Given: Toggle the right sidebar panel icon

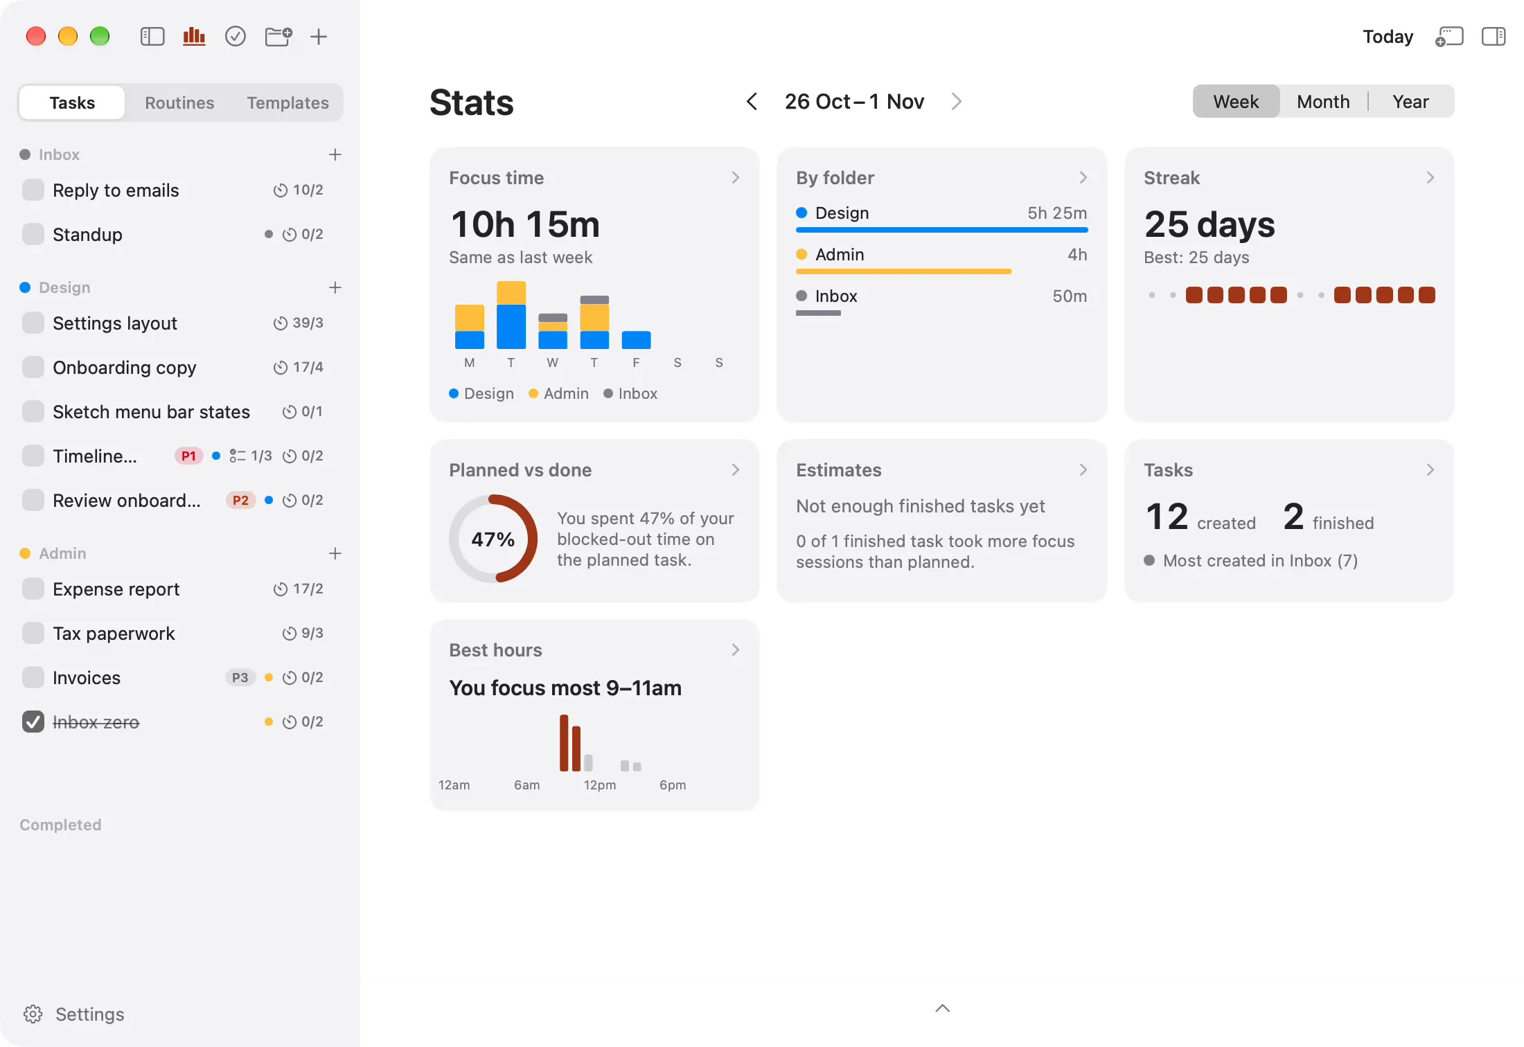Looking at the screenshot, I should coord(1494,36).
